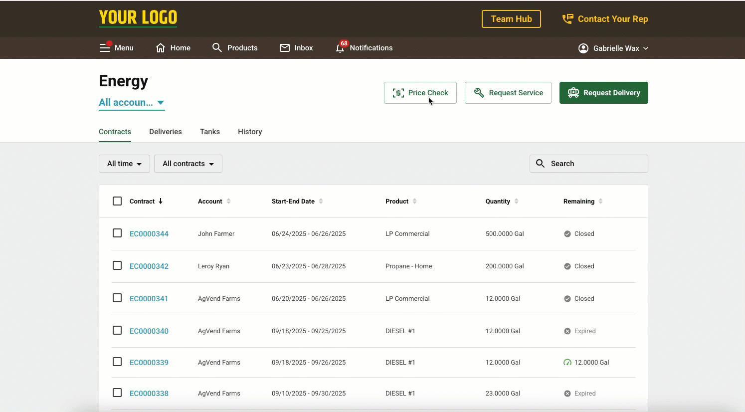The width and height of the screenshot is (745, 412).
Task: Check the box for contract EC0000342
Action: pos(117,265)
